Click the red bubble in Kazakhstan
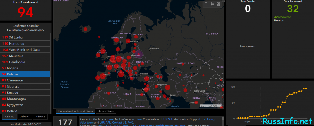This screenshot has width=314, height=126. (183, 64)
